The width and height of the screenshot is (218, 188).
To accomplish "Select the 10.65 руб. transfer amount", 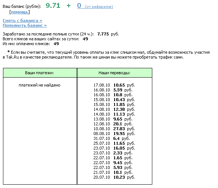I will pyautogui.click(x=124, y=85).
